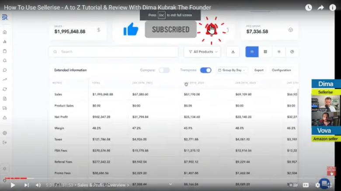
Task: Click the Configuration button
Action: pyautogui.click(x=281, y=70)
